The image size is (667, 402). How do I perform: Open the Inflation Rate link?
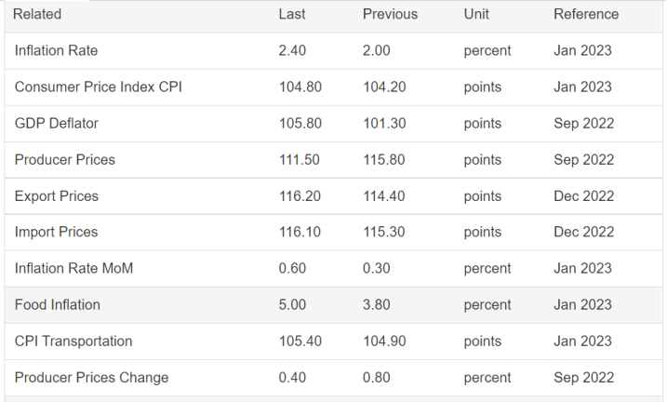tap(56, 50)
